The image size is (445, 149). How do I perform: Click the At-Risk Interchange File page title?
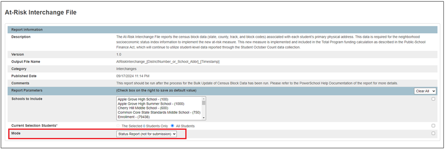tap(41, 12)
